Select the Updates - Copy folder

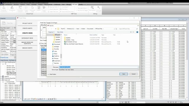70,40
